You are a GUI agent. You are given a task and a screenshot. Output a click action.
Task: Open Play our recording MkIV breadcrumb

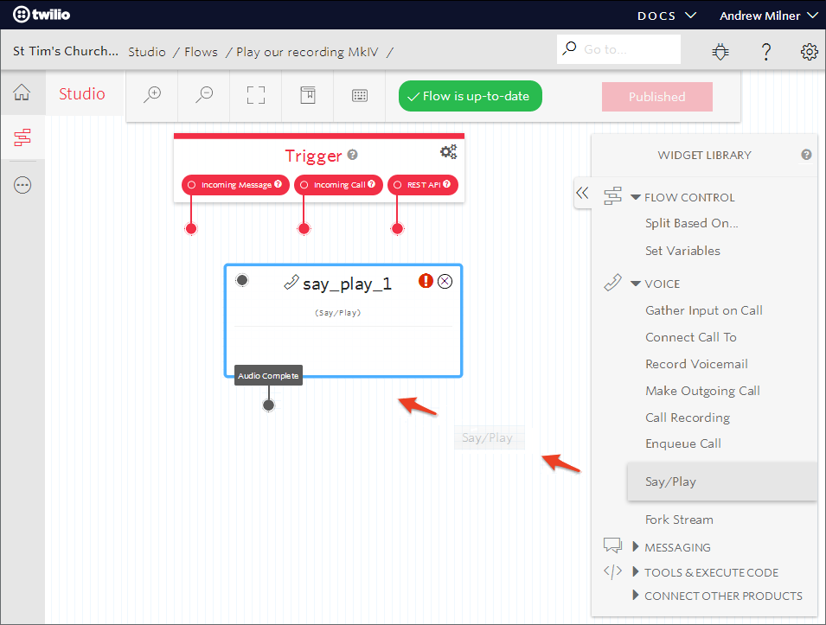click(307, 52)
